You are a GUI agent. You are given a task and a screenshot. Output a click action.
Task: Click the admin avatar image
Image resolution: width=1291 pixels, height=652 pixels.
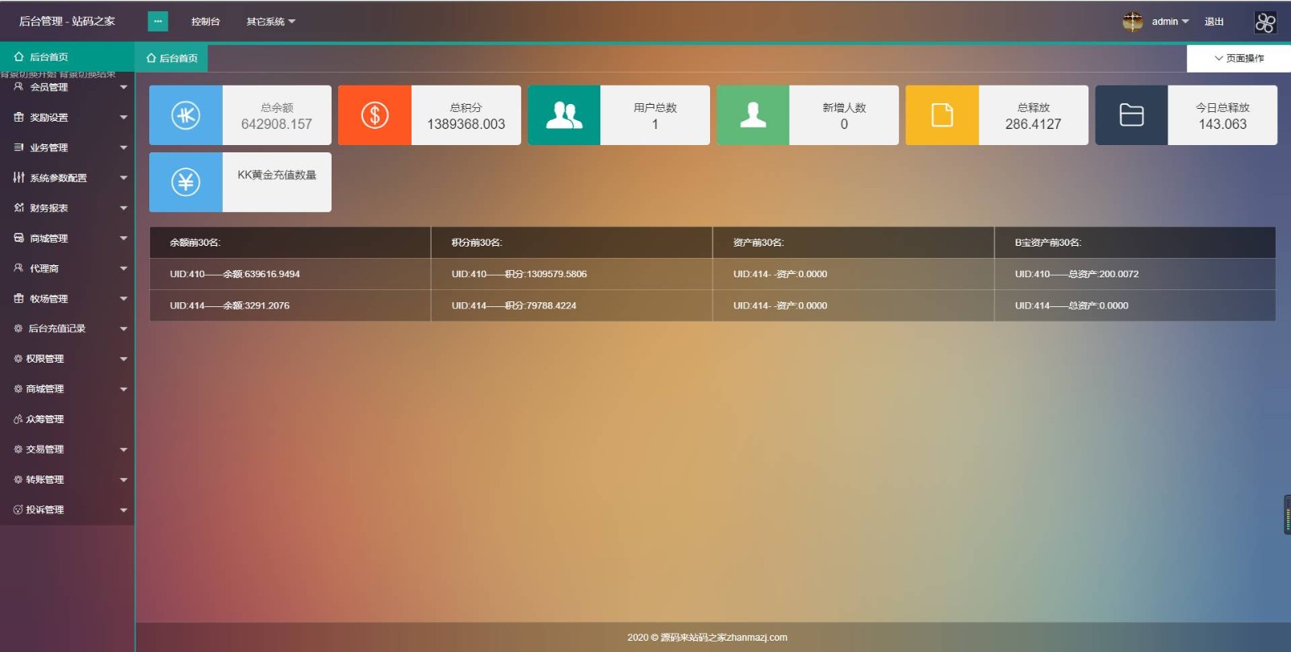pyautogui.click(x=1133, y=22)
